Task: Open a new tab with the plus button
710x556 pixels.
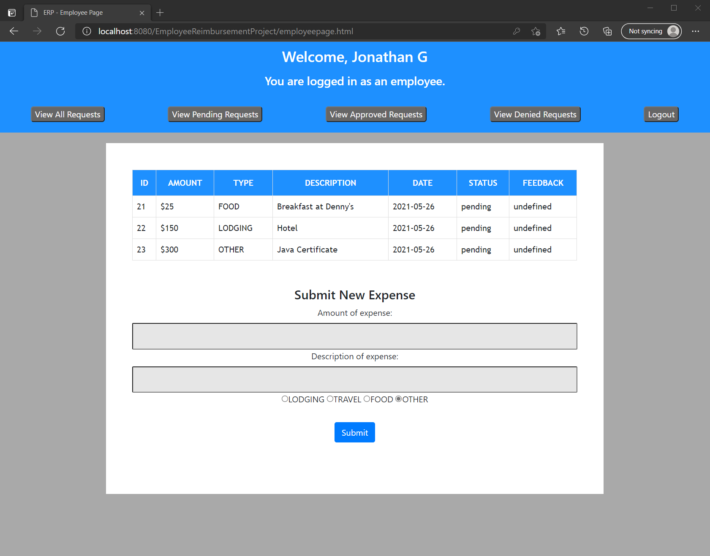Action: 160,13
